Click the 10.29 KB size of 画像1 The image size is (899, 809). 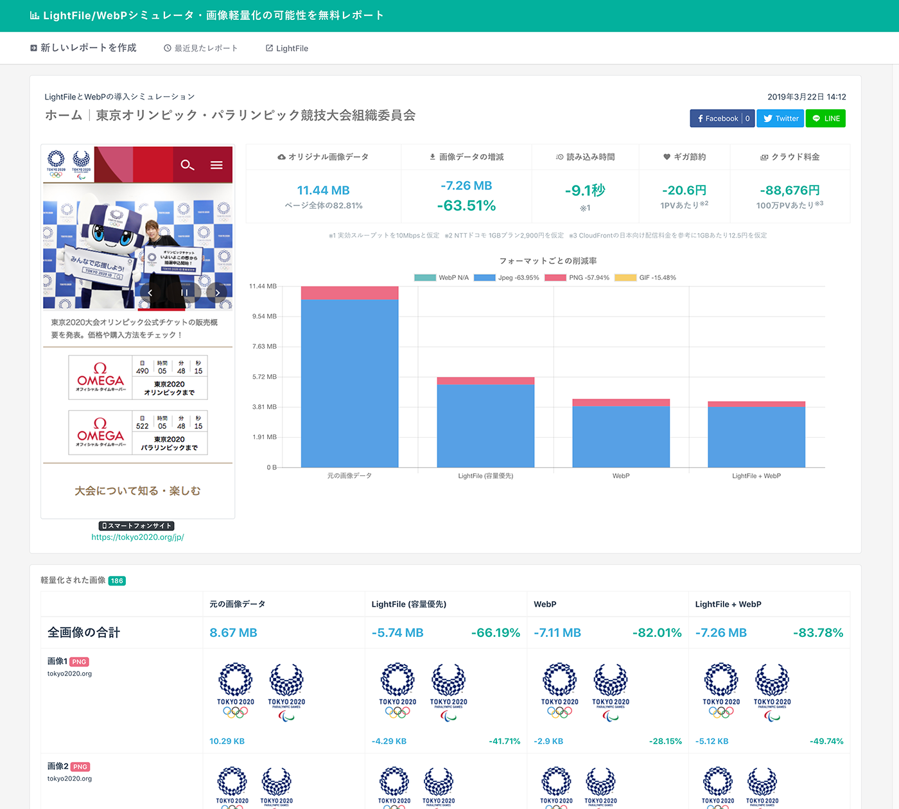pyautogui.click(x=227, y=742)
